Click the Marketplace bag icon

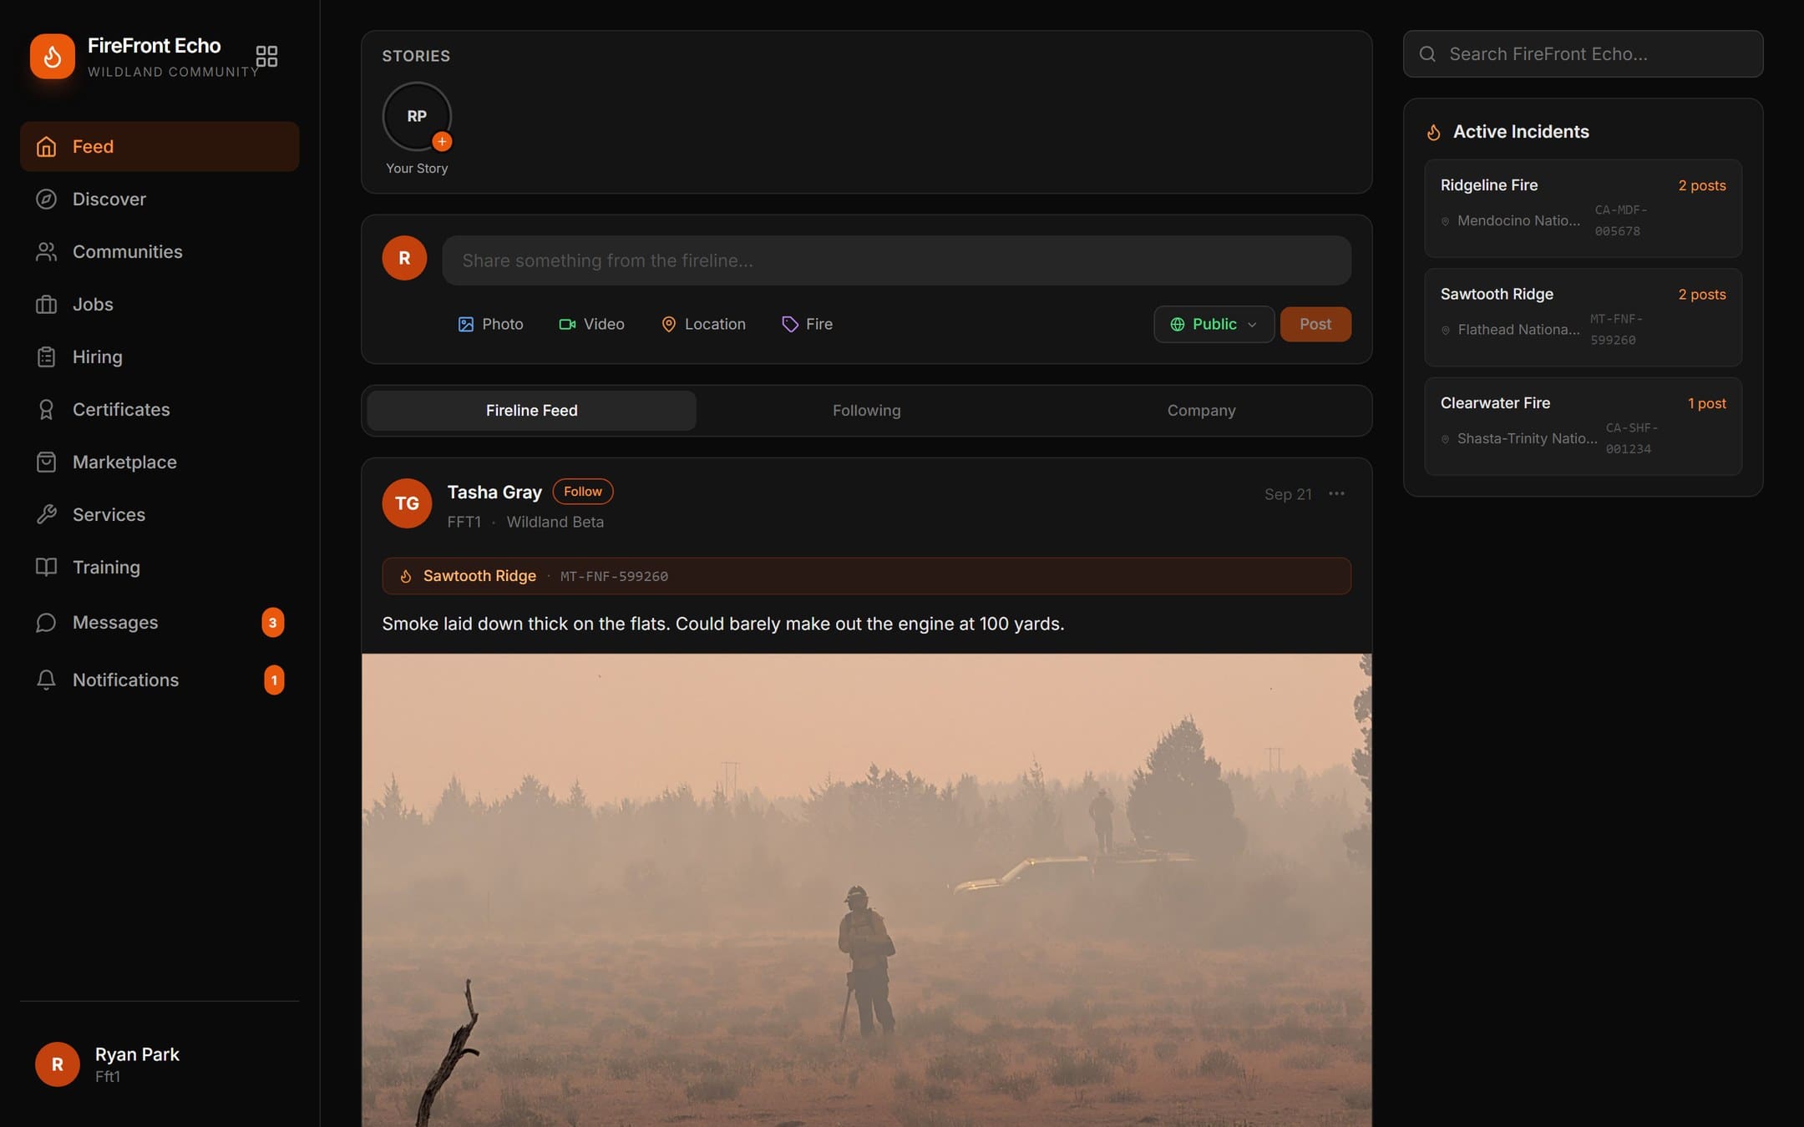click(46, 462)
